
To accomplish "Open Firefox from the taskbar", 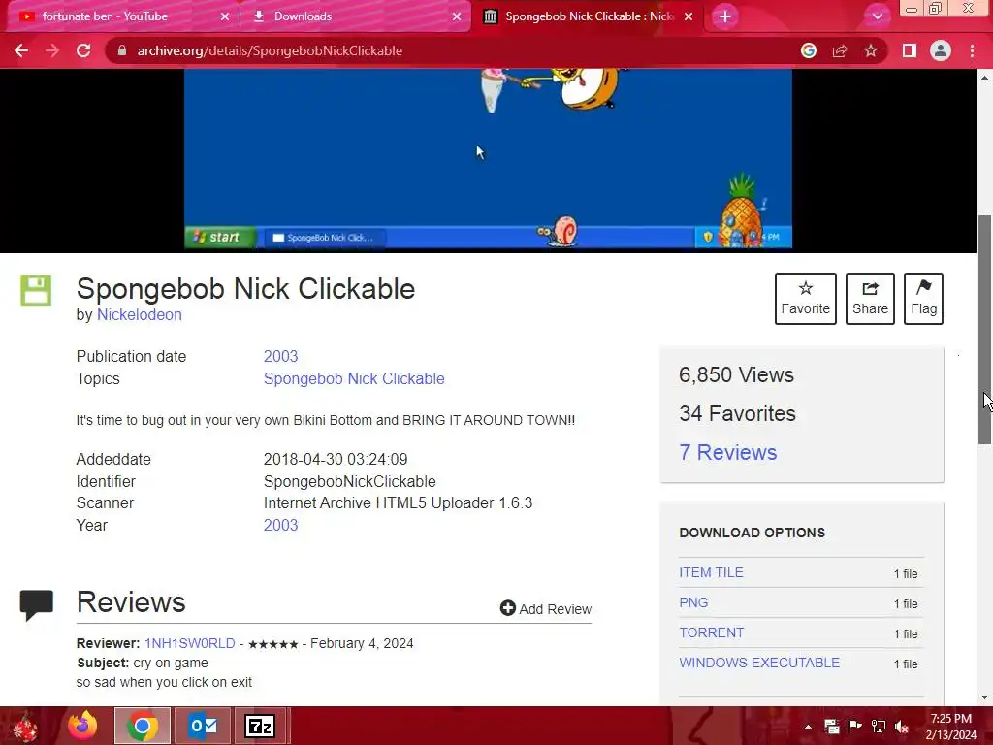I will tap(83, 726).
